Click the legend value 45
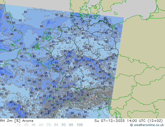Viewport: 165px width, 127px height. [34, 125]
